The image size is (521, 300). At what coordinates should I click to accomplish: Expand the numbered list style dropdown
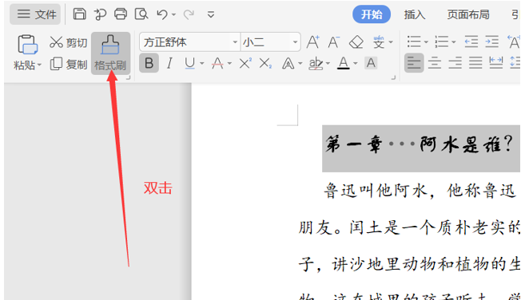point(454,42)
